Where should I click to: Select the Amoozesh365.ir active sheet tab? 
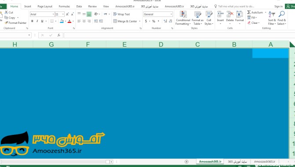[210, 162]
